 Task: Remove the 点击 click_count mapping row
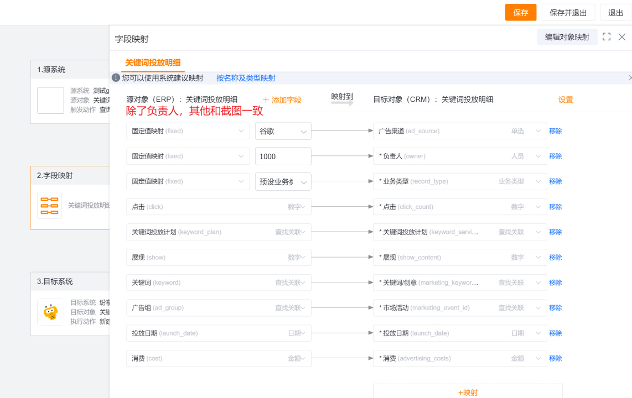pyautogui.click(x=555, y=207)
